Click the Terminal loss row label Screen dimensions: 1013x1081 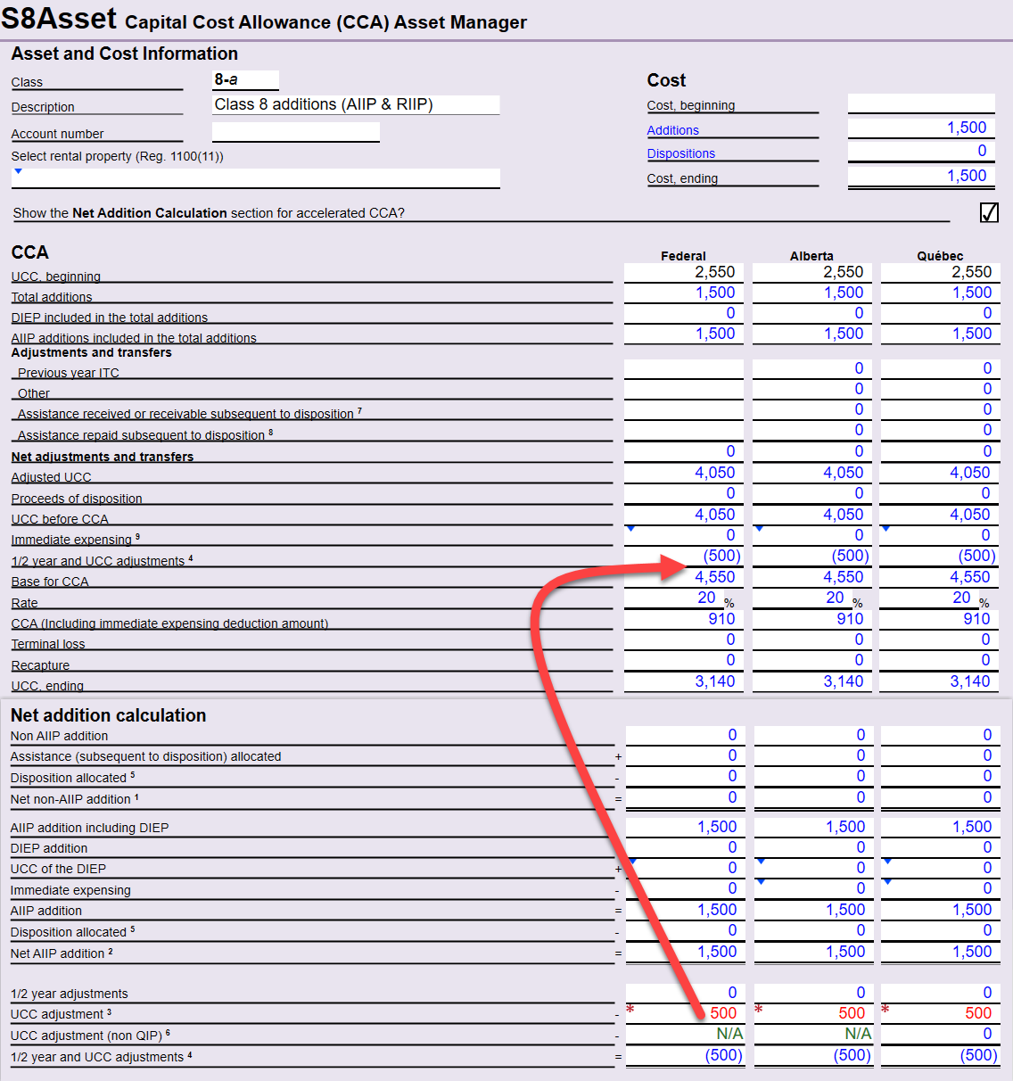click(48, 643)
